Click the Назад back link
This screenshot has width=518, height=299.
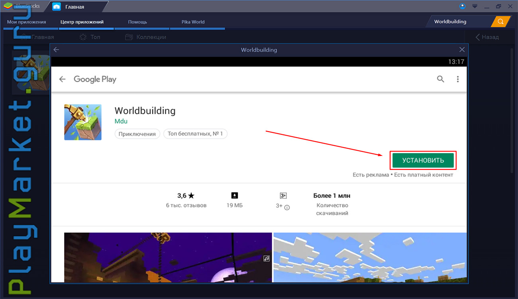point(487,37)
